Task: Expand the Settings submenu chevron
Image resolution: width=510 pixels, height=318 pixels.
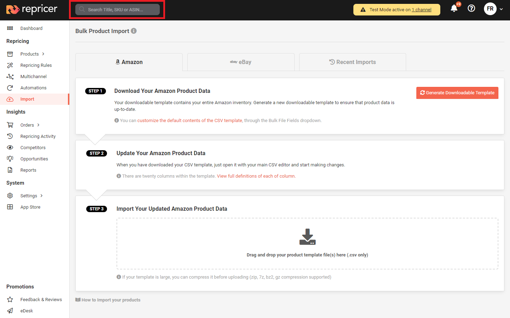Action: click(x=42, y=196)
